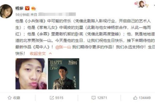This screenshot has height=103, width=155.
Task: Click the orange verified V badge
Action: [x=27, y=8]
